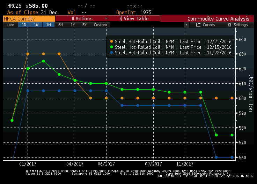Click the Actions dropdown arrow
Image resolution: width=257 pixels, height=184 pixels.
pyautogui.click(x=106, y=18)
